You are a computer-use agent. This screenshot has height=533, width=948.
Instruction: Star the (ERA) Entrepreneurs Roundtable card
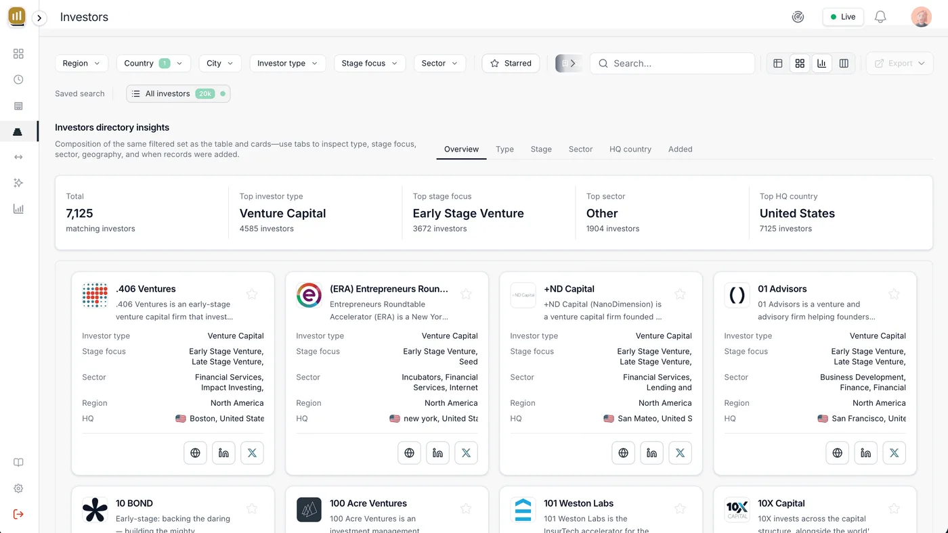[466, 294]
